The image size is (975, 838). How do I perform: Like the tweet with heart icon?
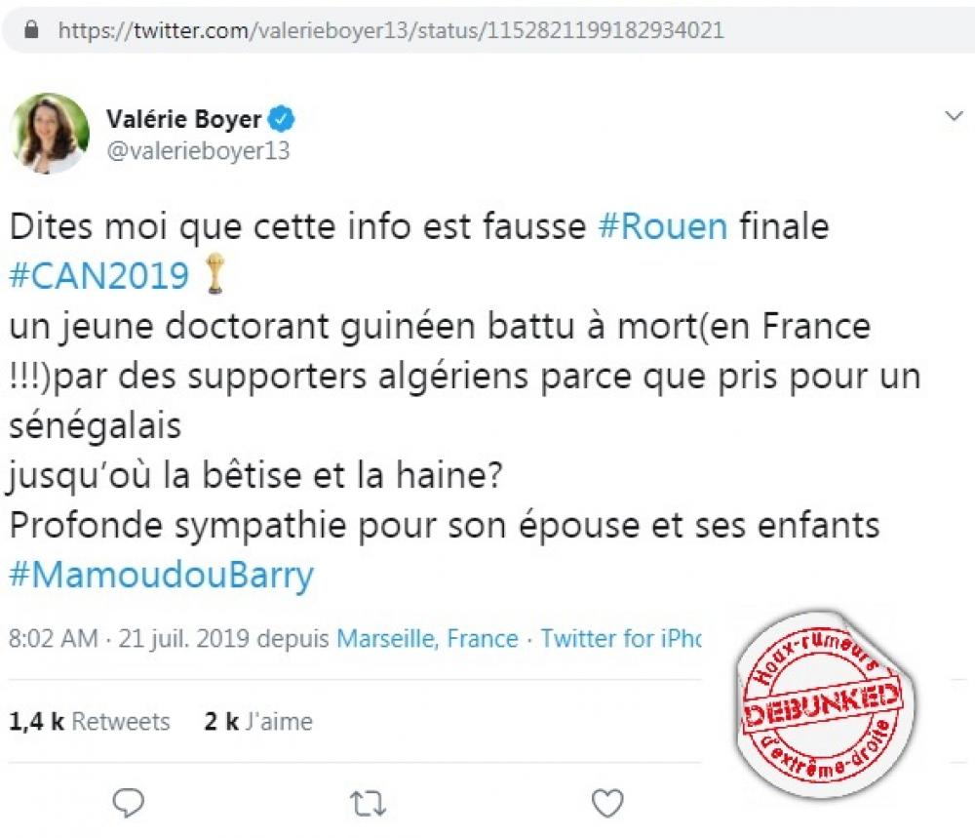click(x=606, y=803)
